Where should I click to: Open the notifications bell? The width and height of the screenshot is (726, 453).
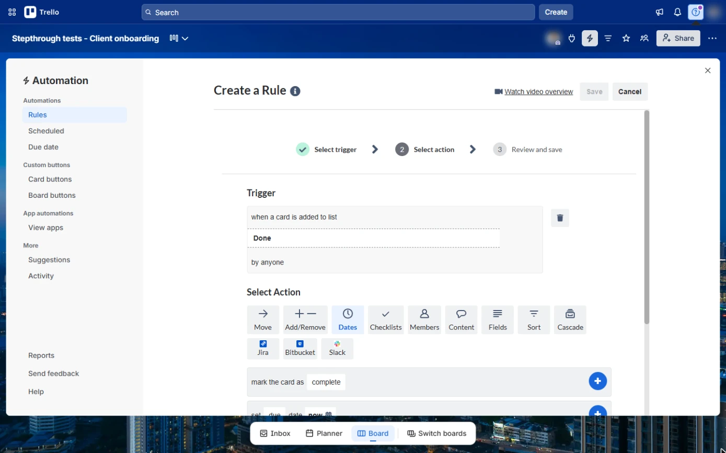pyautogui.click(x=677, y=12)
